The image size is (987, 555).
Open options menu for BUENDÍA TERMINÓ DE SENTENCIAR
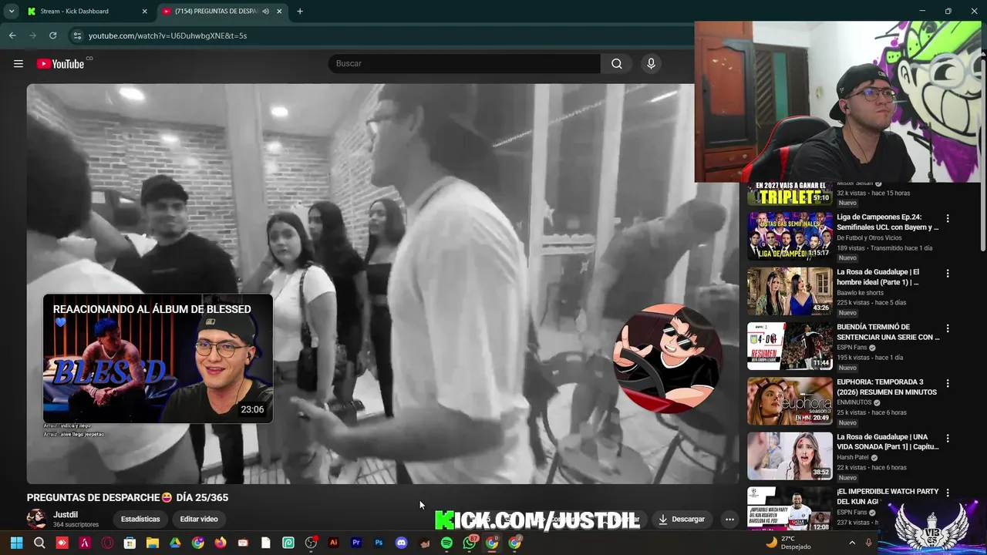(948, 328)
